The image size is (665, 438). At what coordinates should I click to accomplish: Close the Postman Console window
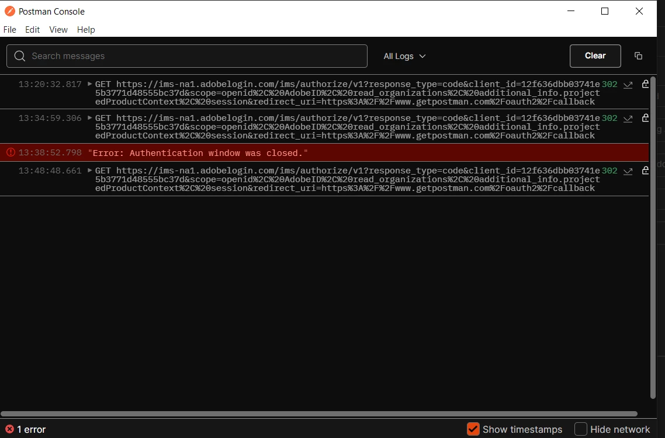(x=639, y=12)
